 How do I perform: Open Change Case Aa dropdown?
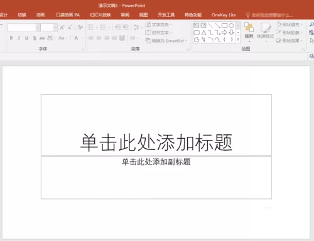coord(63,38)
